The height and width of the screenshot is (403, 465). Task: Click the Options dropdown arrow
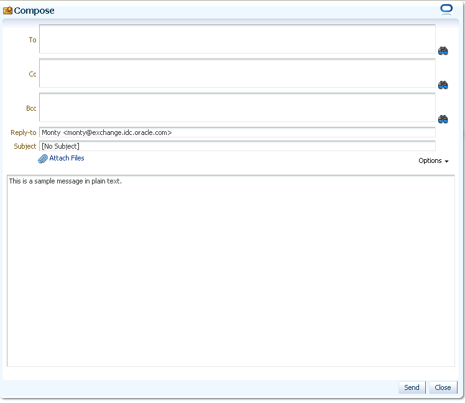446,161
